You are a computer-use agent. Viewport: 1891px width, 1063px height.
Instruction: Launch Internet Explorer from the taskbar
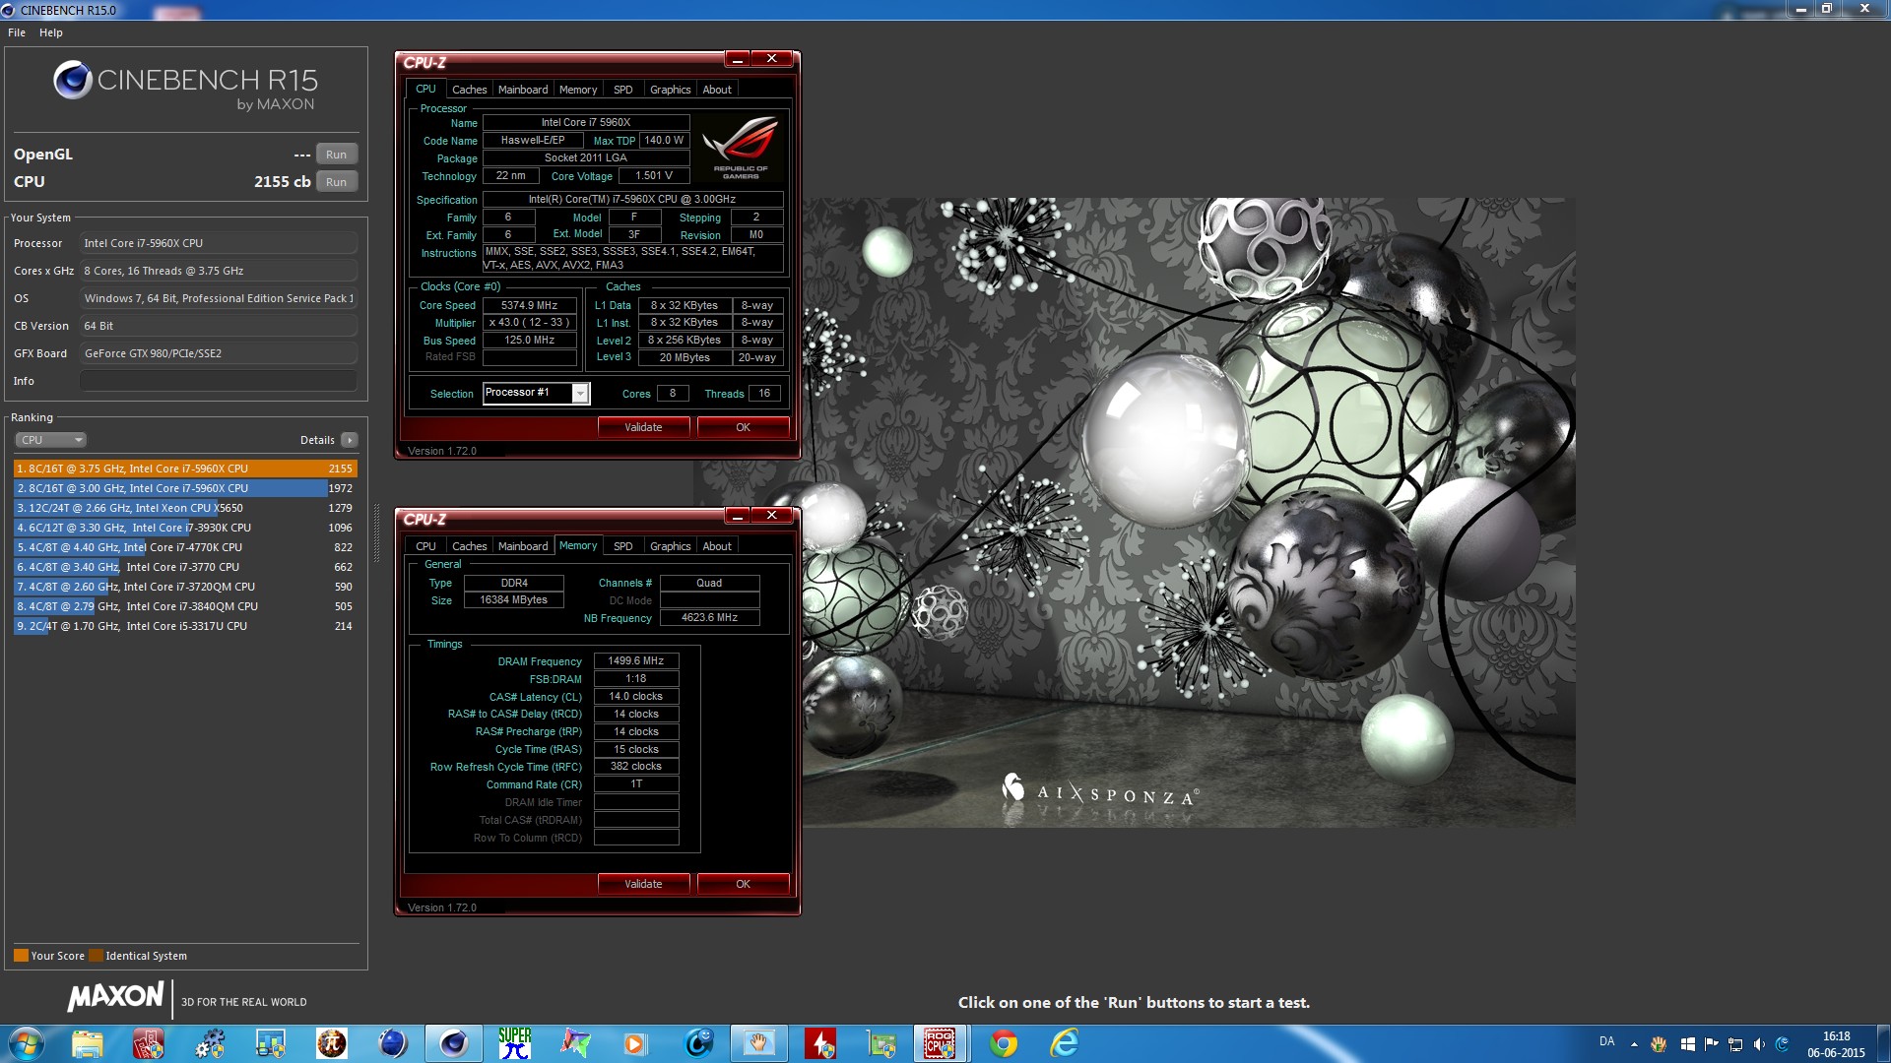point(1065,1043)
